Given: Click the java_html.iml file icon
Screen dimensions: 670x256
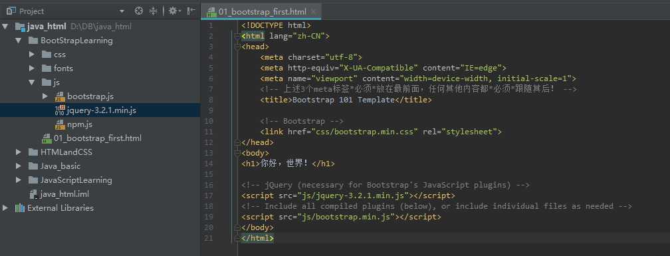Looking at the screenshot, I should [33, 194].
